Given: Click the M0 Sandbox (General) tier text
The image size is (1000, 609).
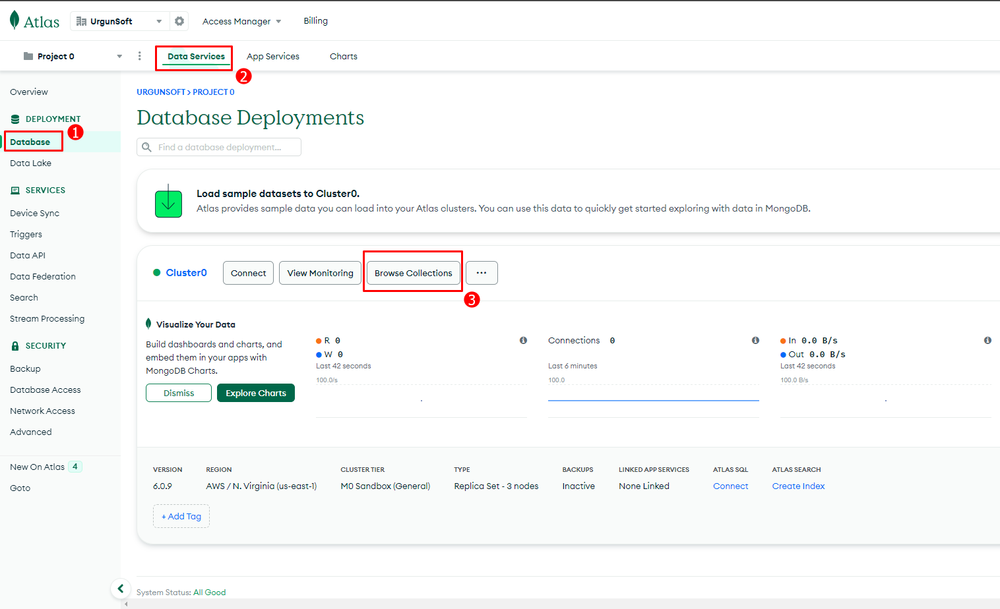Looking at the screenshot, I should click(x=385, y=486).
